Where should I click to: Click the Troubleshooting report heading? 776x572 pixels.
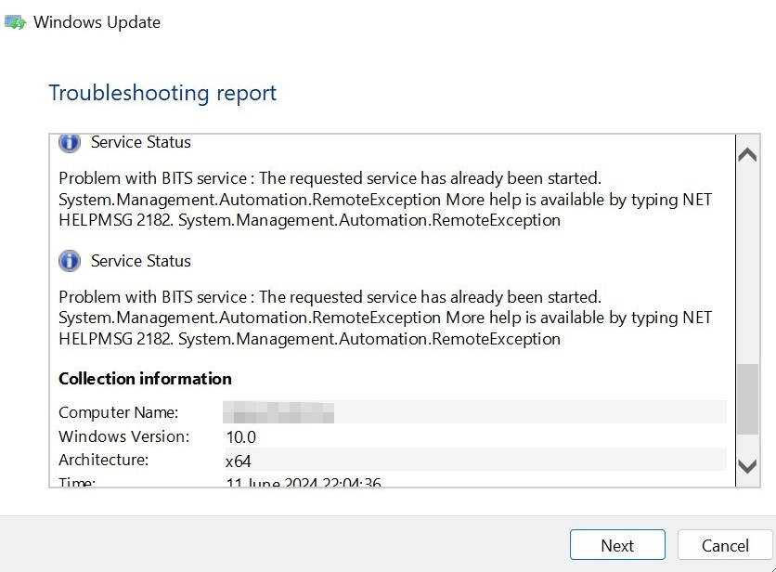point(162,93)
